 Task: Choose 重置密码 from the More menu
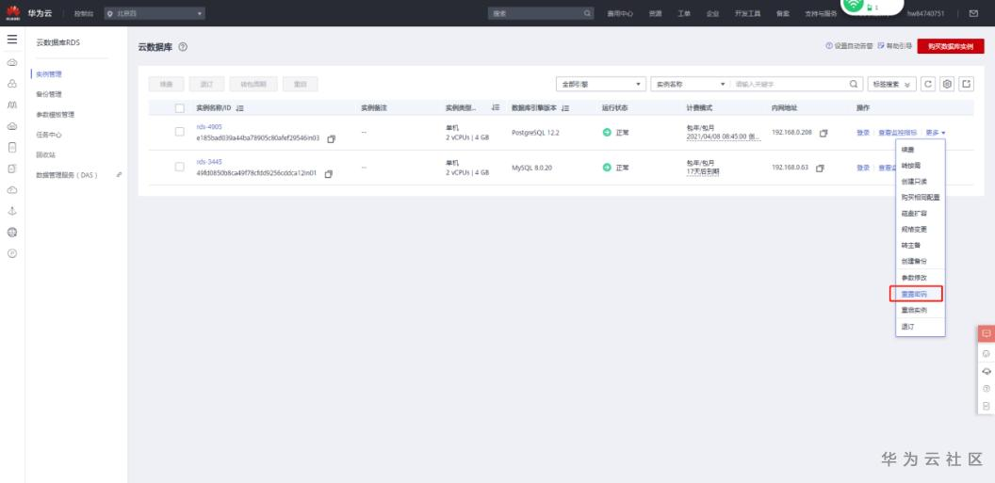pos(914,294)
